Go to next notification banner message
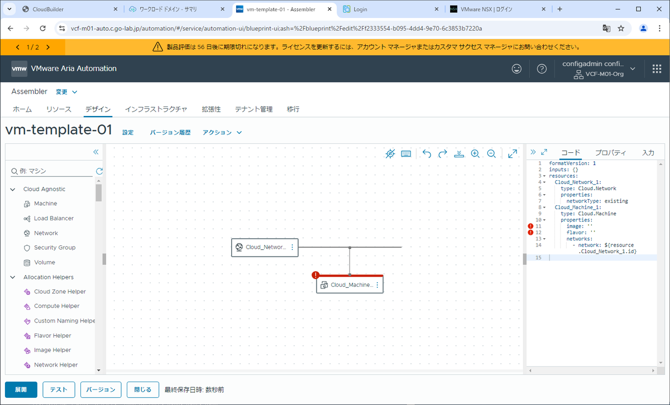The image size is (670, 405). (x=48, y=47)
